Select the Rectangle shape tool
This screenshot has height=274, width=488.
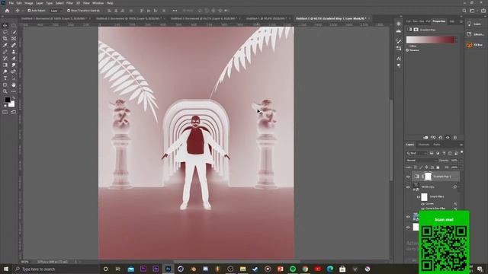click(x=5, y=84)
